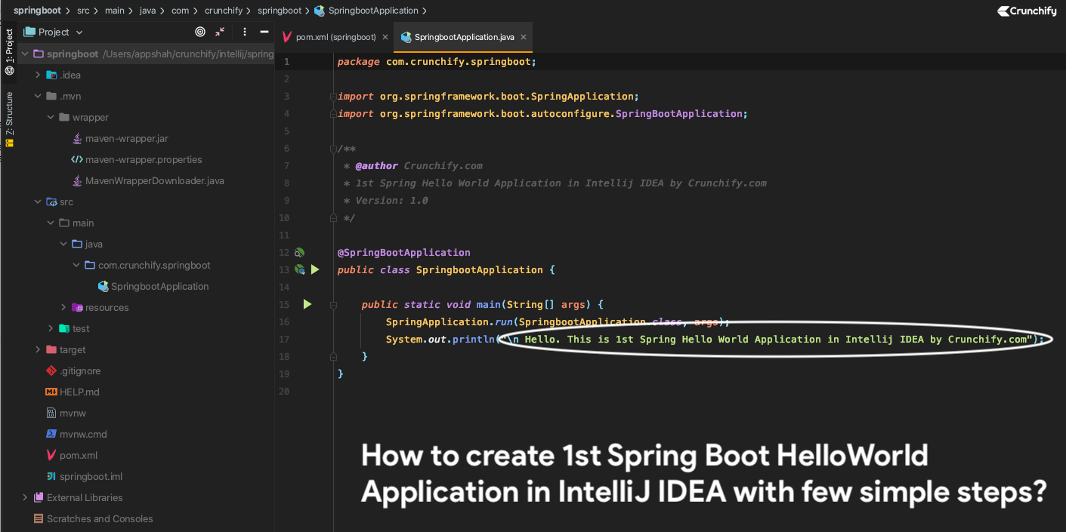Switch to the pom.xml tab
Image resolution: width=1066 pixels, height=532 pixels.
[x=335, y=36]
